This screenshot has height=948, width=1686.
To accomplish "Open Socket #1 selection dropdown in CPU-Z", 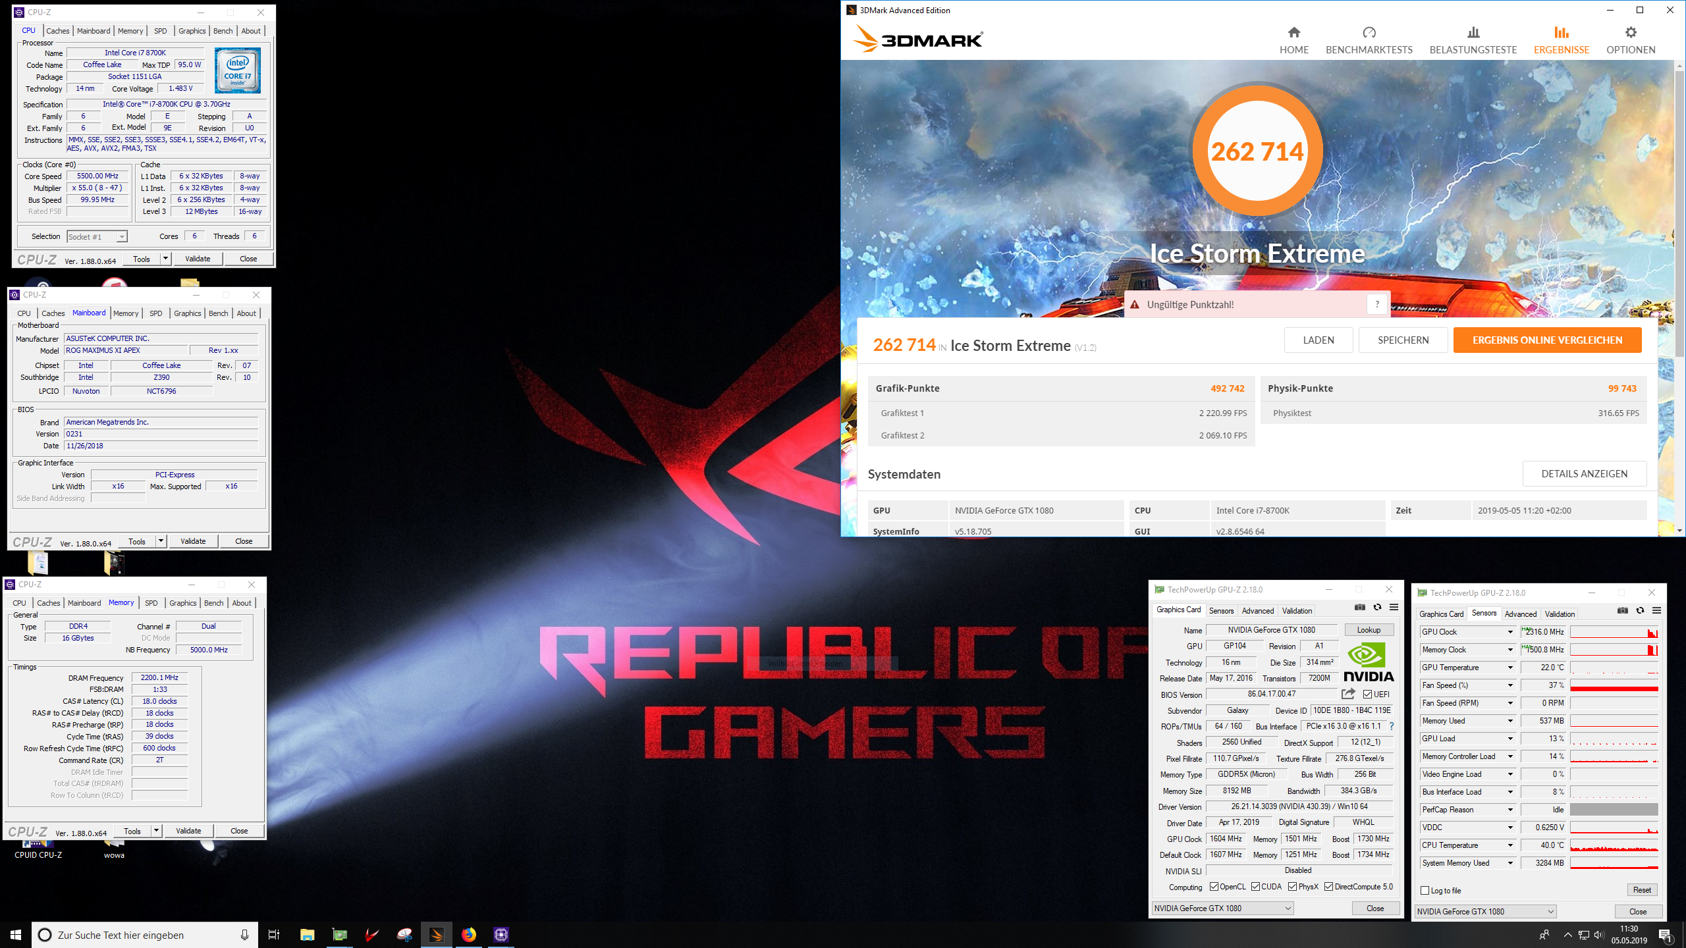I will 97,237.
